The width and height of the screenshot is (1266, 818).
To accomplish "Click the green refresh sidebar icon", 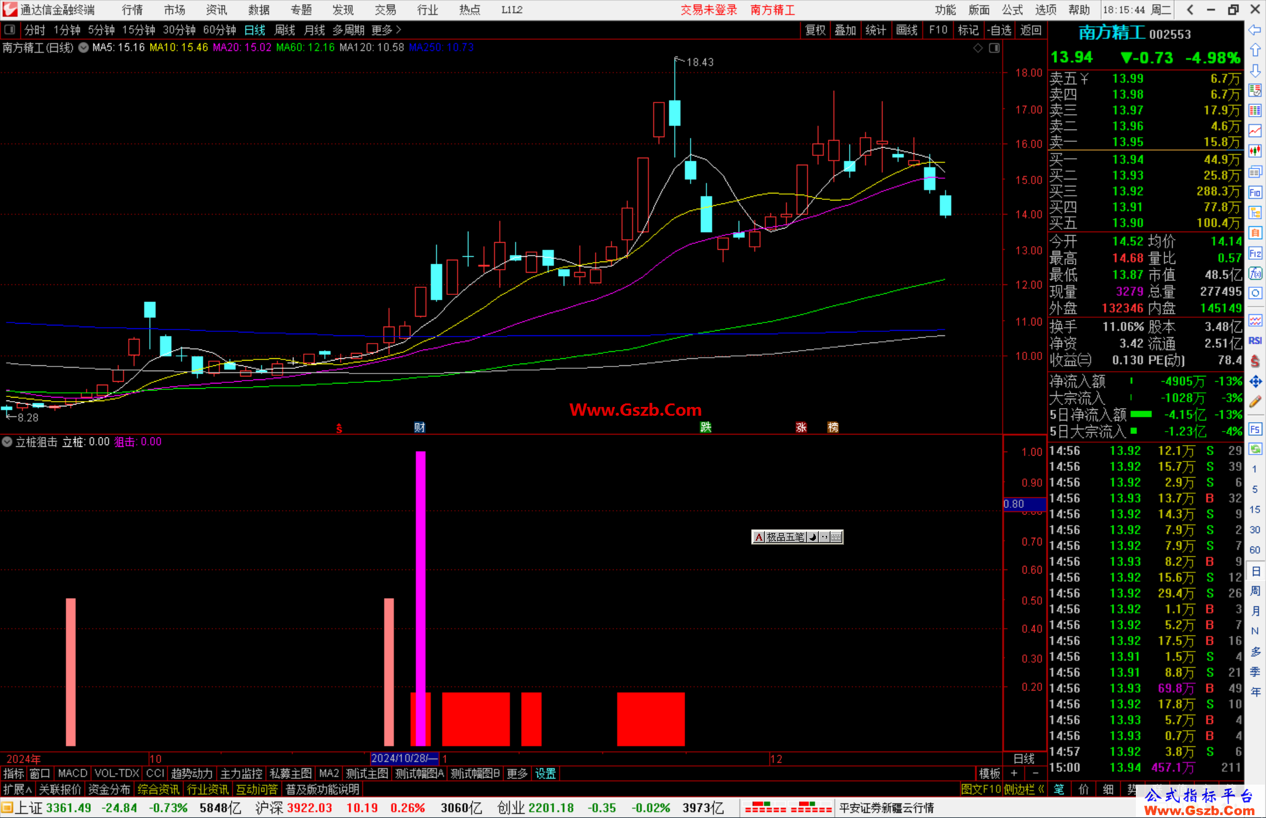I will point(1255,449).
